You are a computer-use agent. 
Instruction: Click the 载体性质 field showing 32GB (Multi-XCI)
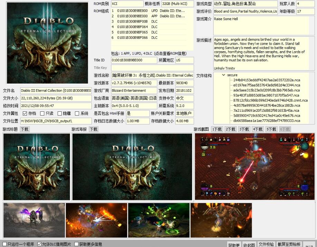click(177, 4)
